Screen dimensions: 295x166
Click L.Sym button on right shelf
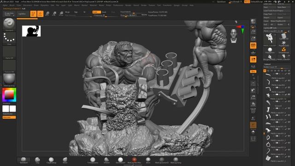click(253, 66)
